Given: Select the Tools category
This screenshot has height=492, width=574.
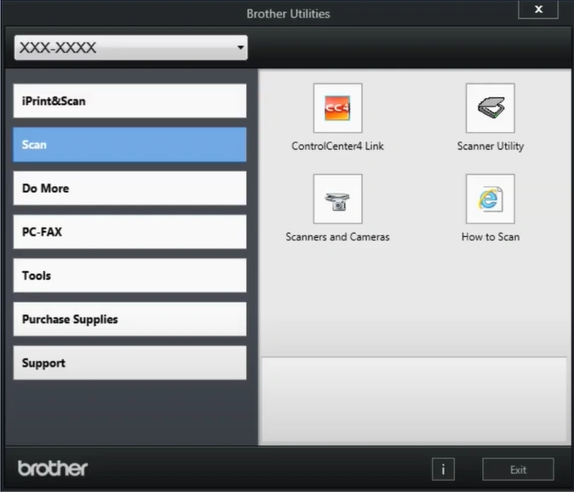Looking at the screenshot, I should [x=130, y=275].
